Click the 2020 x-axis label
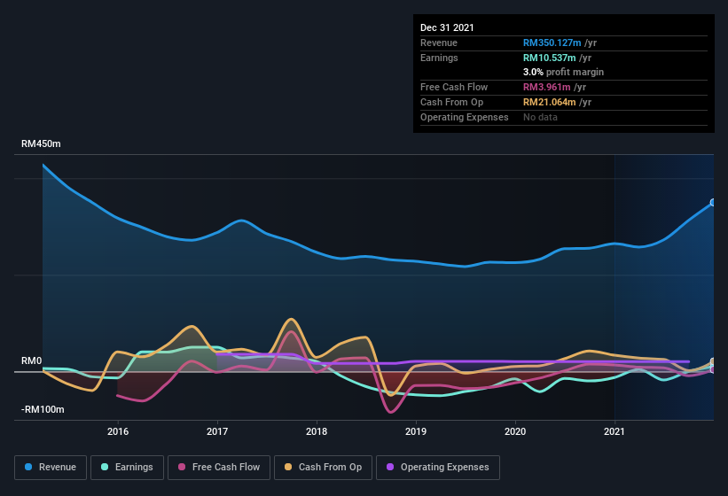 [515, 431]
